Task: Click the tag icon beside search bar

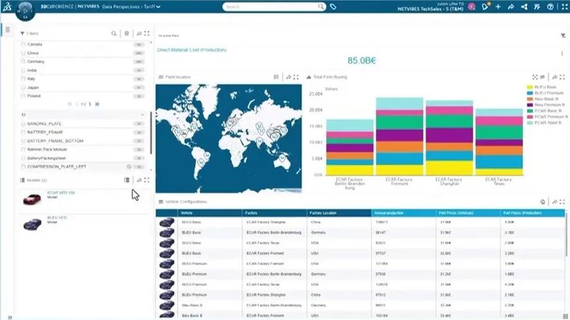Action: coord(333,7)
